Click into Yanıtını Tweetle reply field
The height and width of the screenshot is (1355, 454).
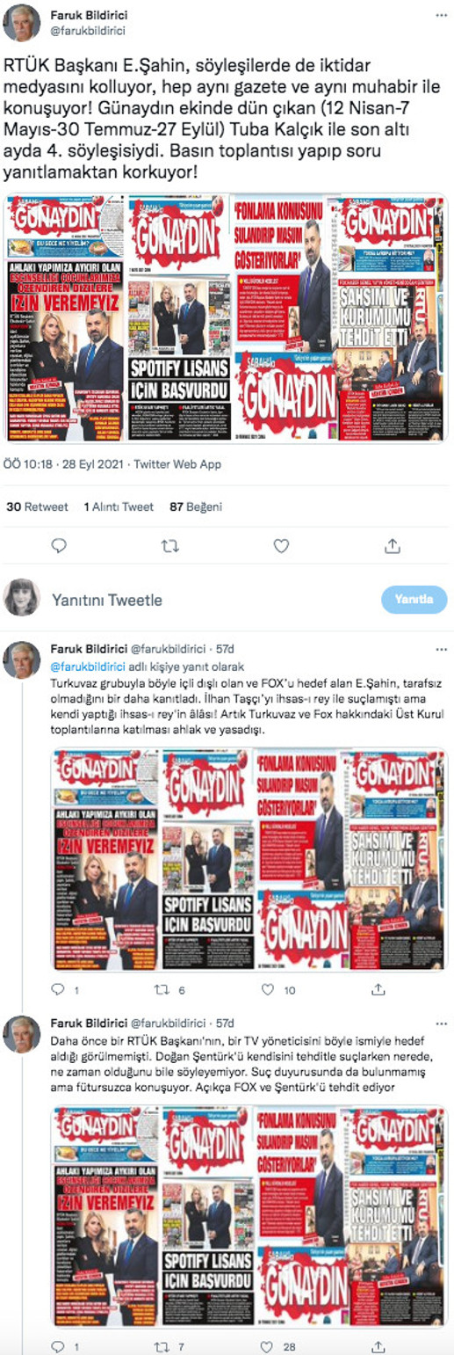(215, 600)
